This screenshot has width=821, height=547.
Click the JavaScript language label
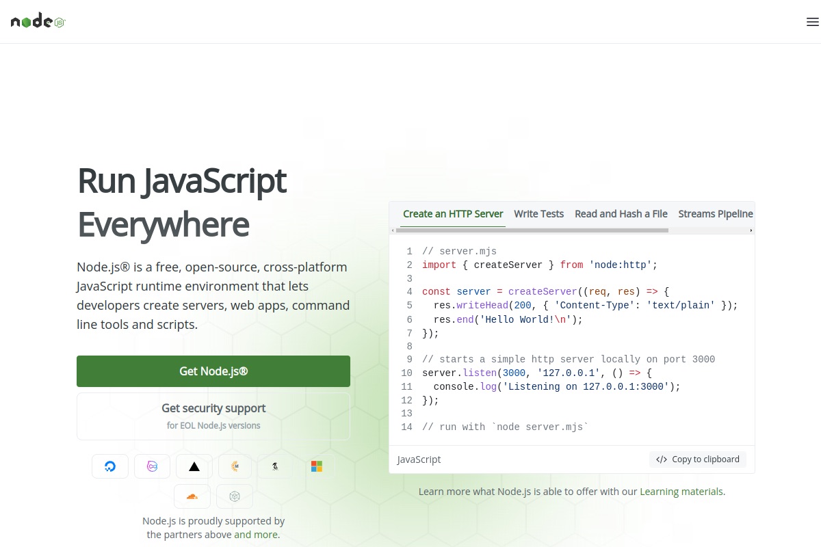419,459
